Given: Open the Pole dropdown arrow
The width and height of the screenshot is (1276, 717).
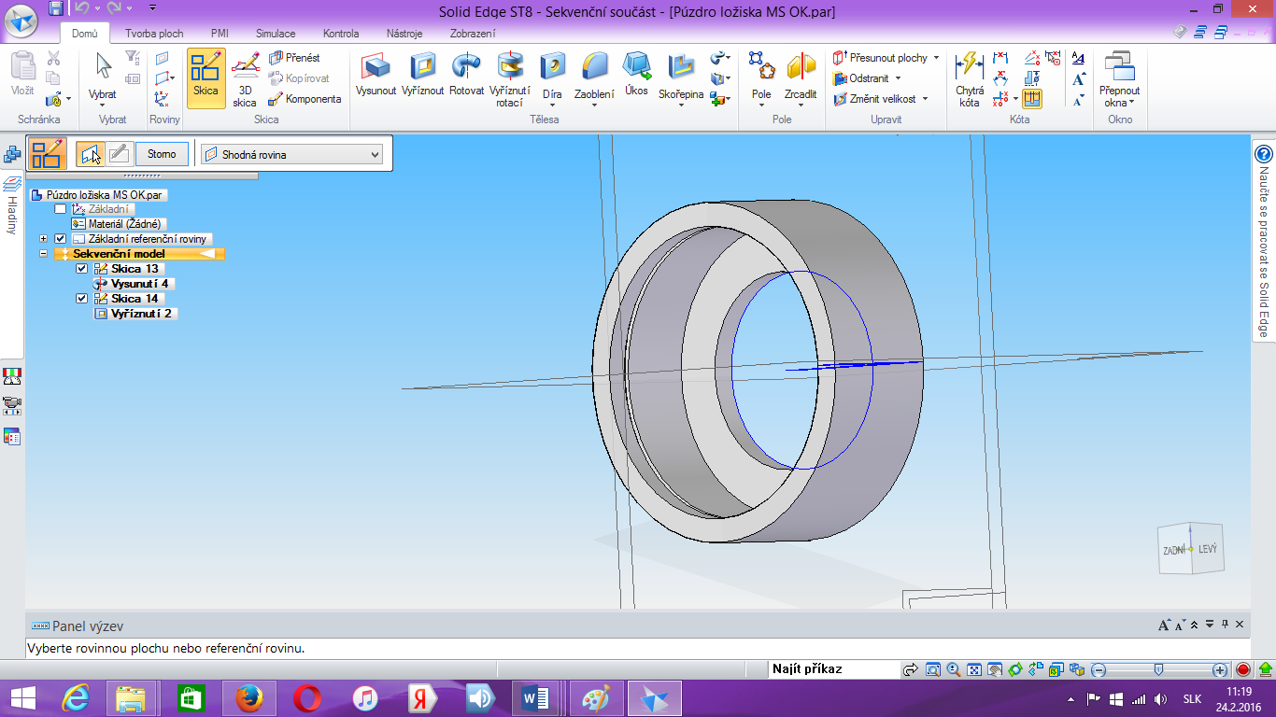Looking at the screenshot, I should [x=761, y=105].
